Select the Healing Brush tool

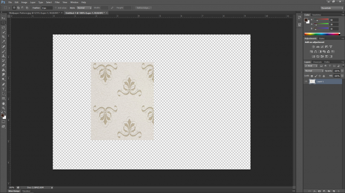3,47
